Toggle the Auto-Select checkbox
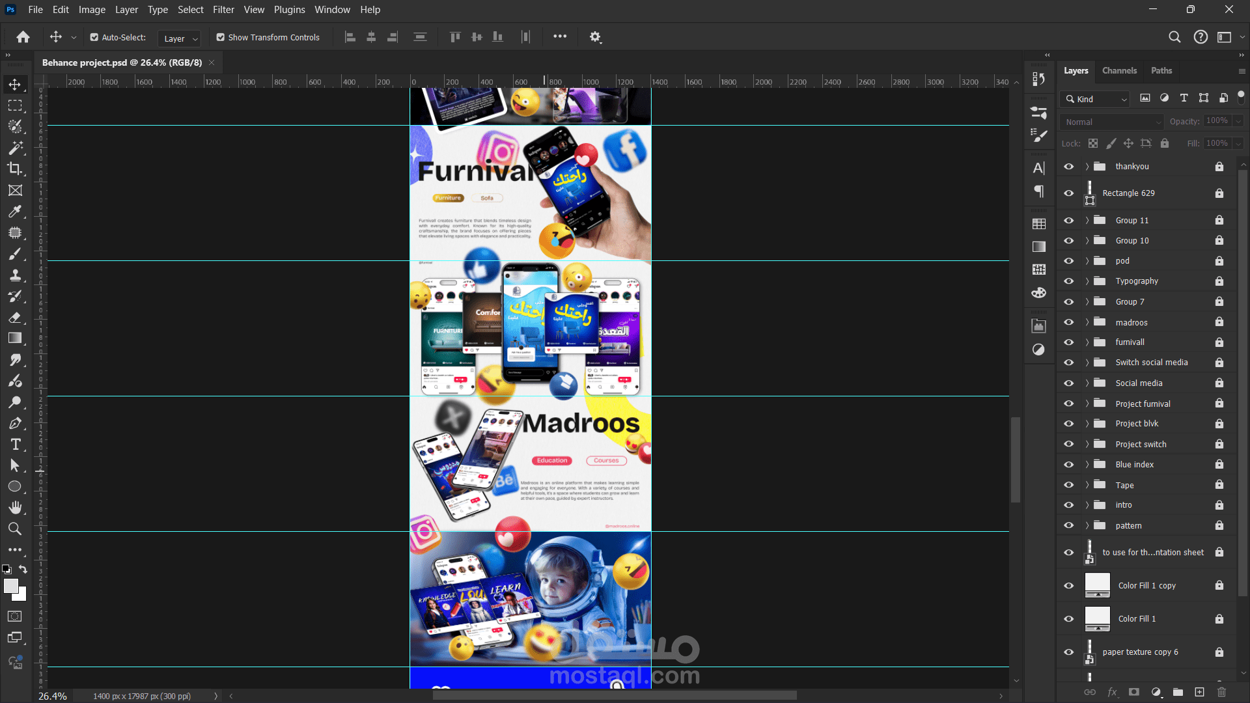The width and height of the screenshot is (1250, 703). coord(94,38)
